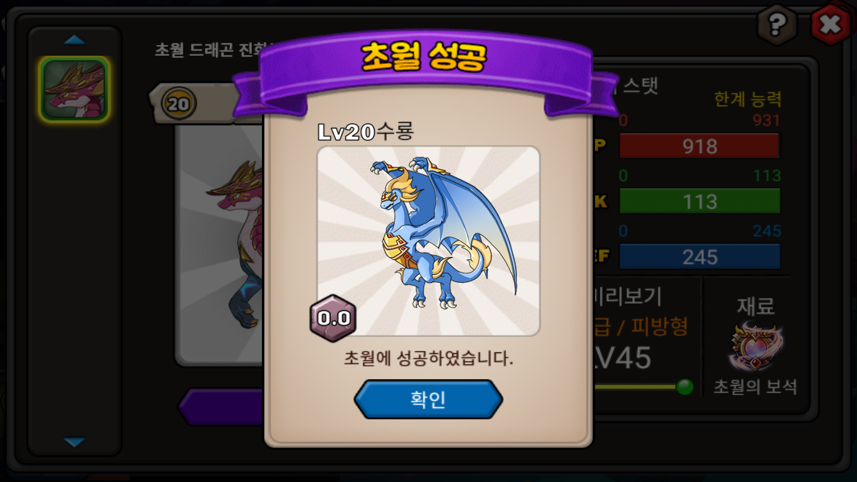The image size is (857, 482).
Task: Click the level 20 badge icon
Action: click(x=178, y=103)
